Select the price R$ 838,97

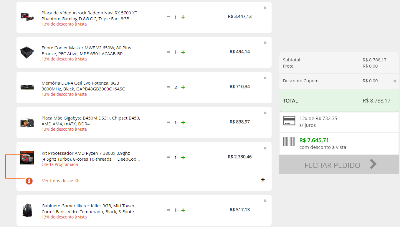point(240,122)
